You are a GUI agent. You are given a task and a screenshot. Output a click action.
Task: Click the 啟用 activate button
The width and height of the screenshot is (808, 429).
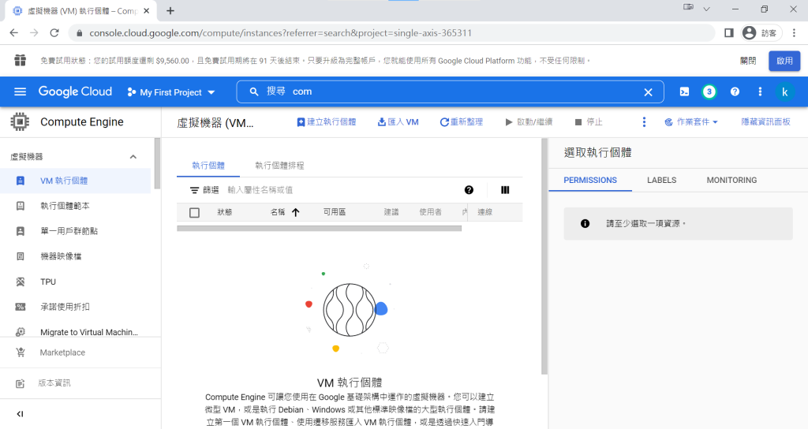tap(784, 61)
